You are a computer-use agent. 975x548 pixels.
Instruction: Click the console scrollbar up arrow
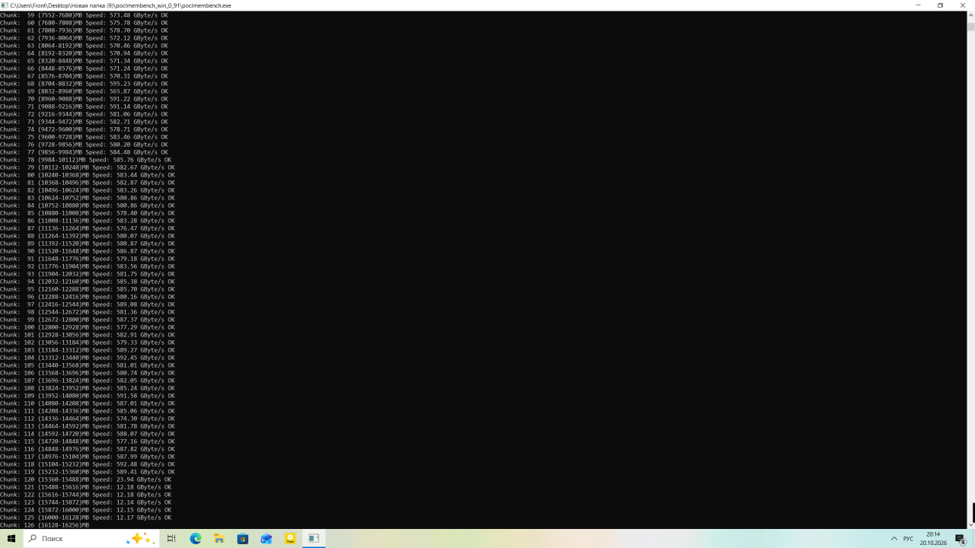[x=971, y=14]
